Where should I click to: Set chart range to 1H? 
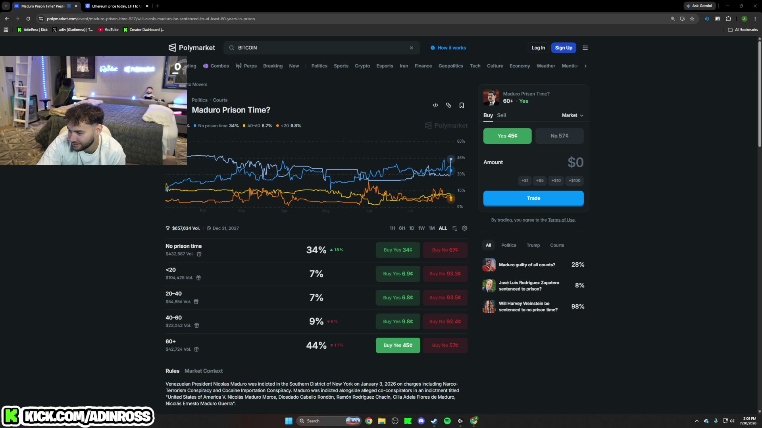click(x=392, y=228)
